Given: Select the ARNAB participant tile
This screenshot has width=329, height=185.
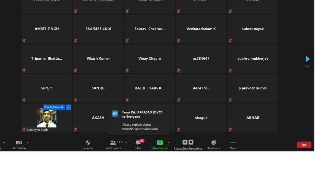Looking at the screenshot, I should tap(253, 118).
